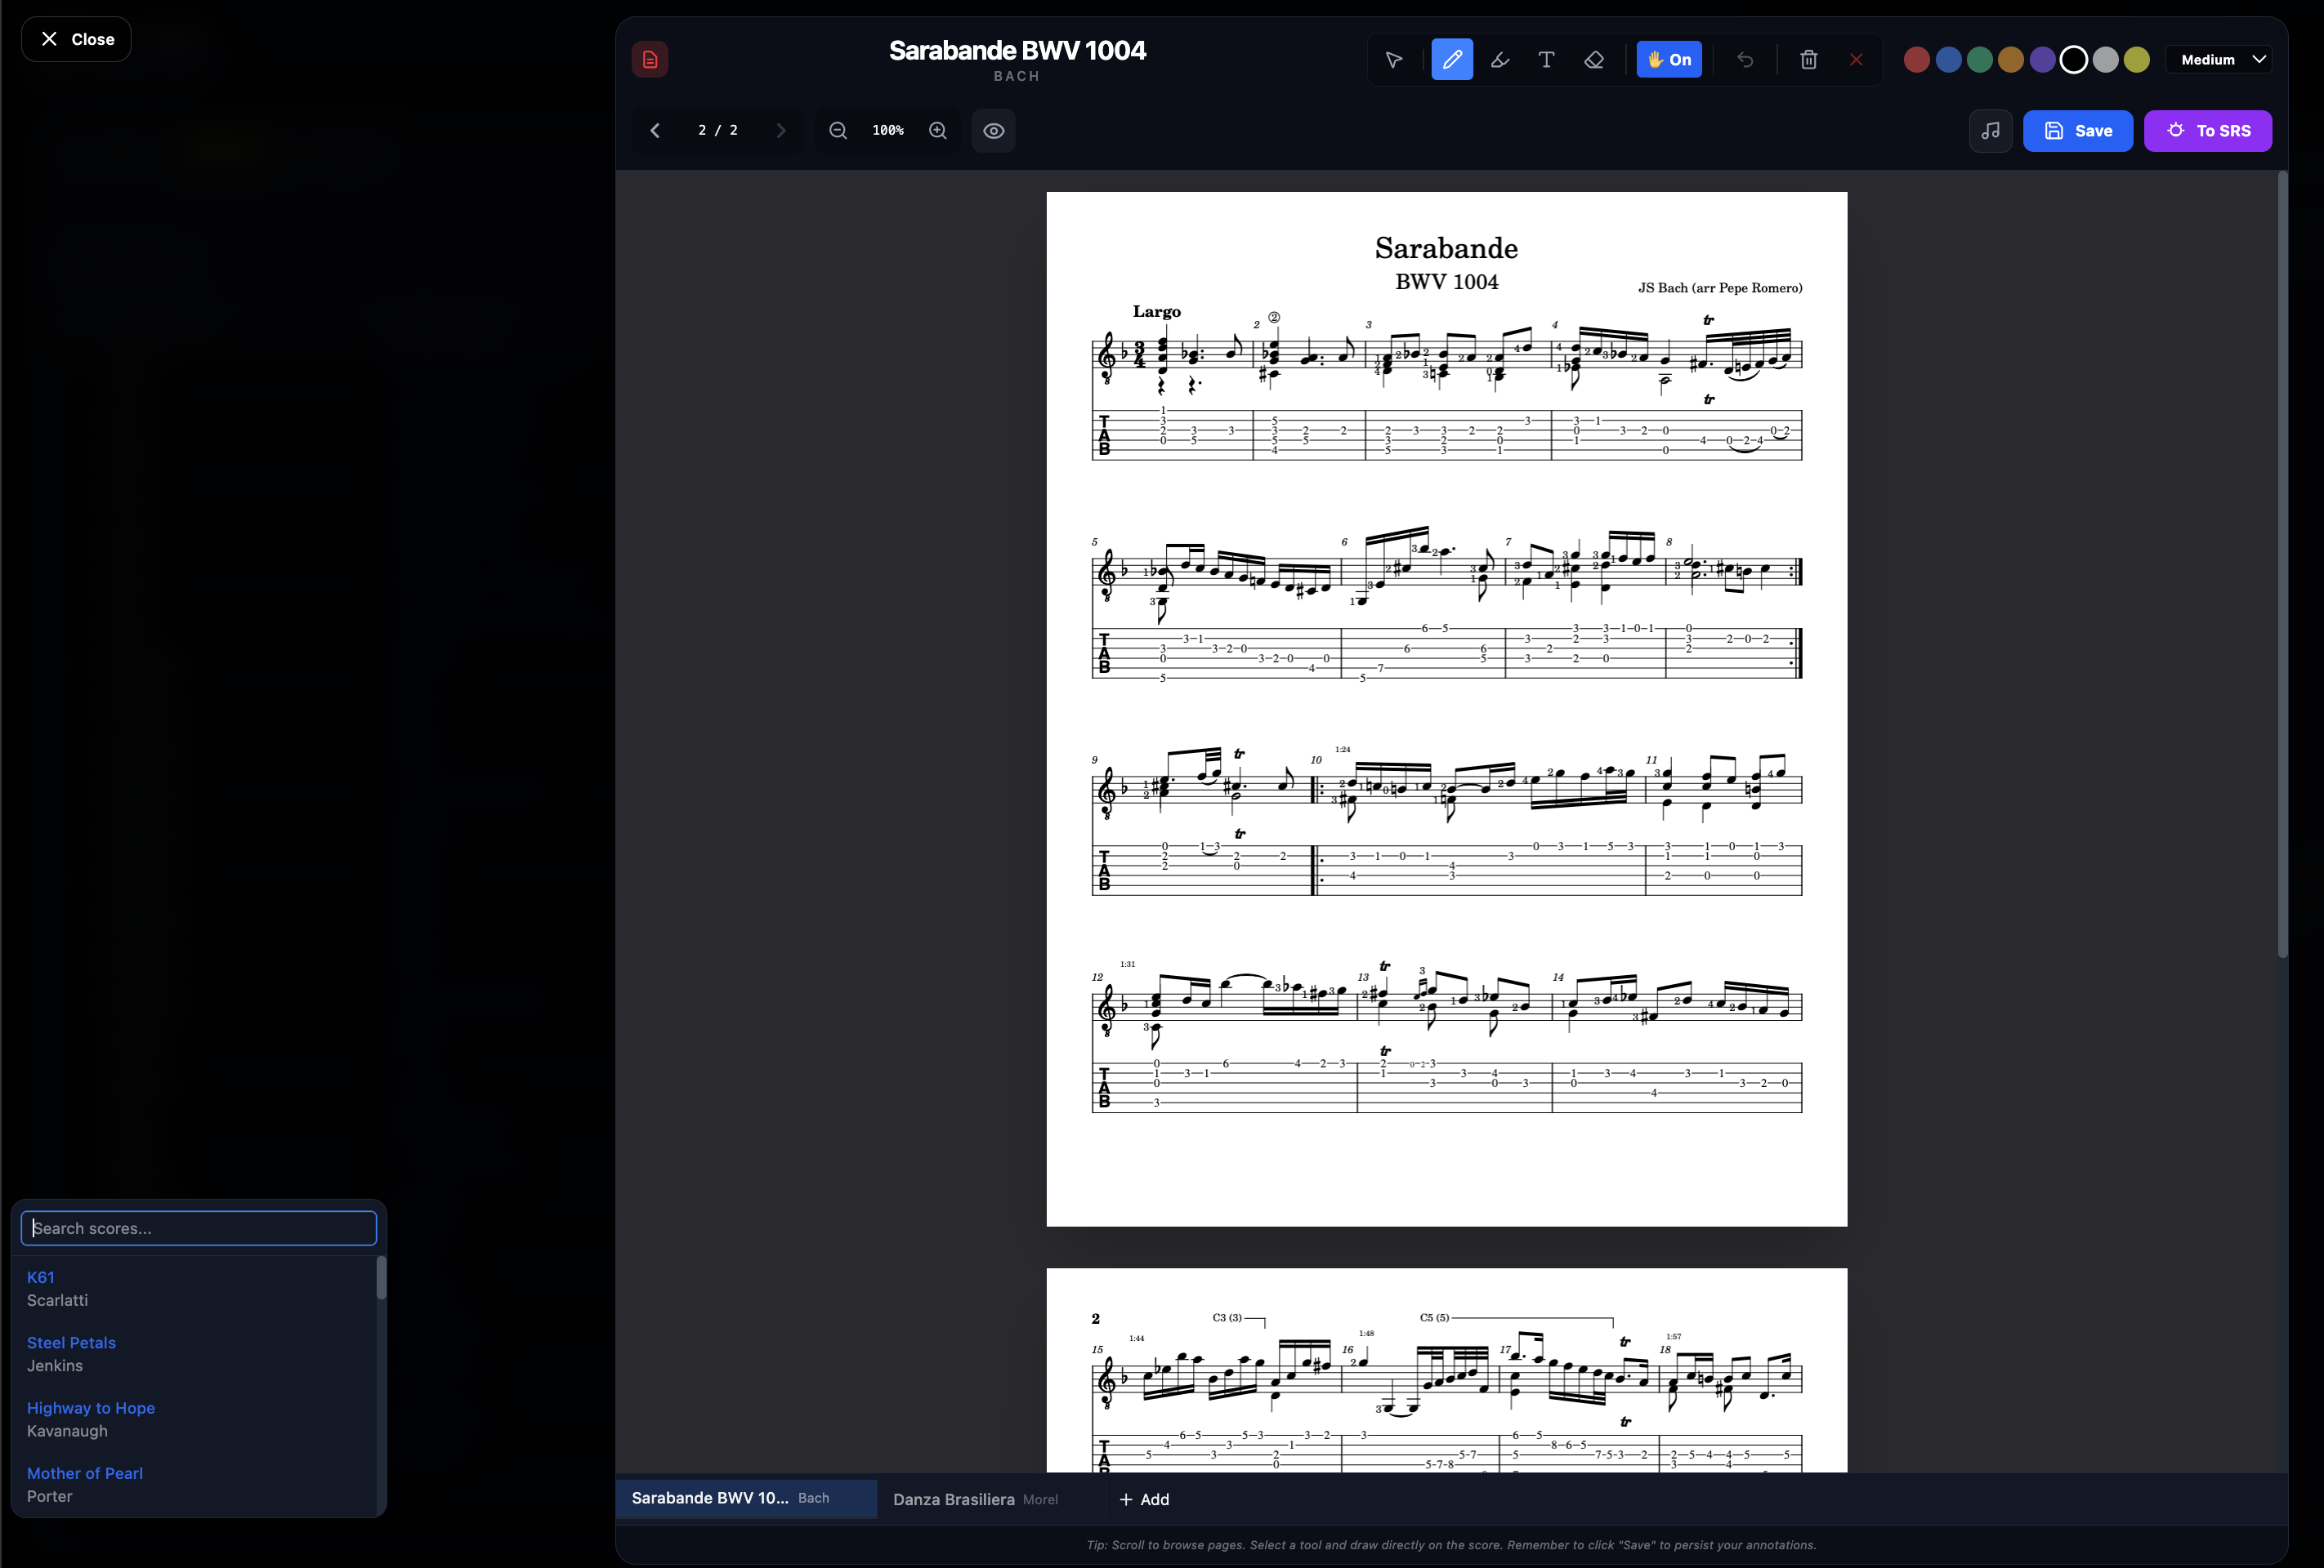The image size is (2324, 1568).
Task: Pick the green color swatch
Action: (1979, 60)
